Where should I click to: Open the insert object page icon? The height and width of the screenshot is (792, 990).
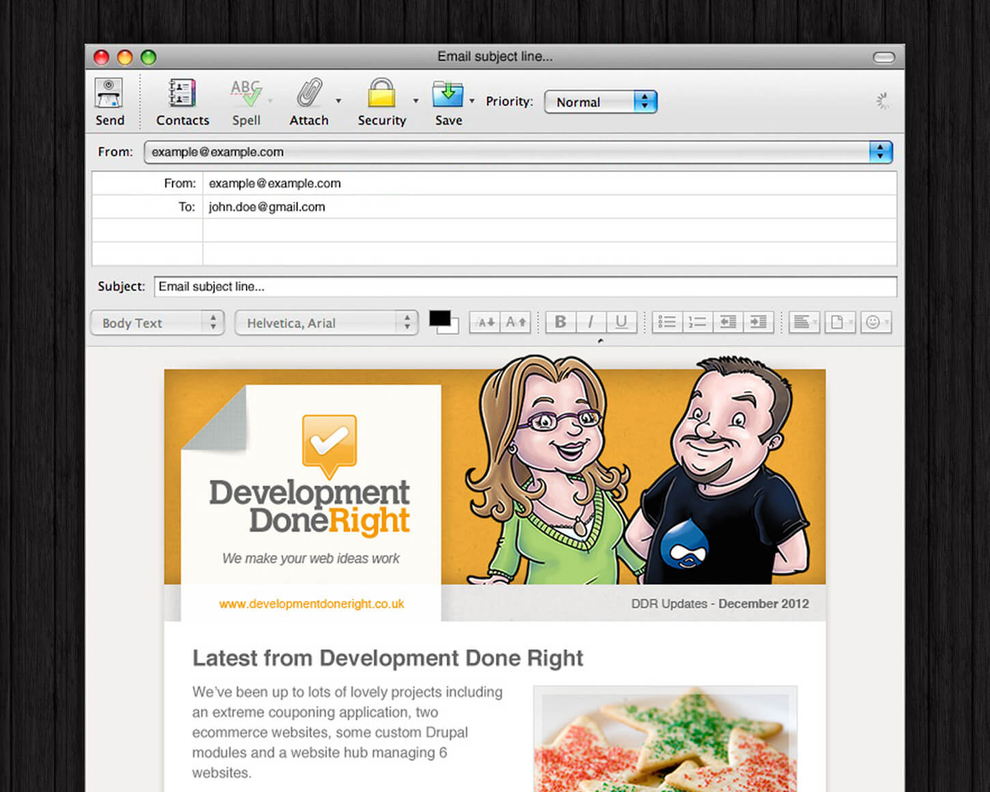pos(839,322)
